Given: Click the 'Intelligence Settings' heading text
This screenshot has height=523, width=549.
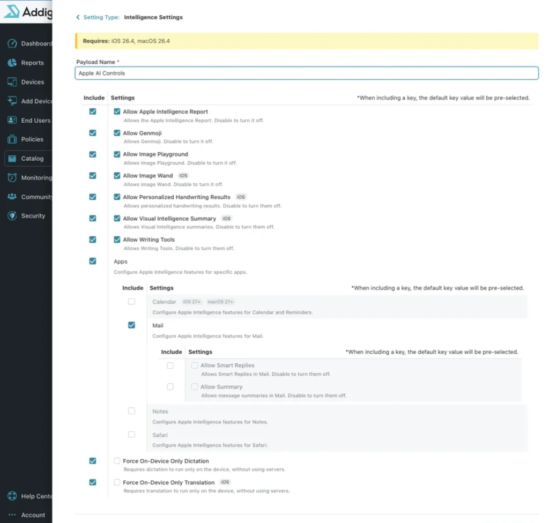Looking at the screenshot, I should [x=153, y=17].
